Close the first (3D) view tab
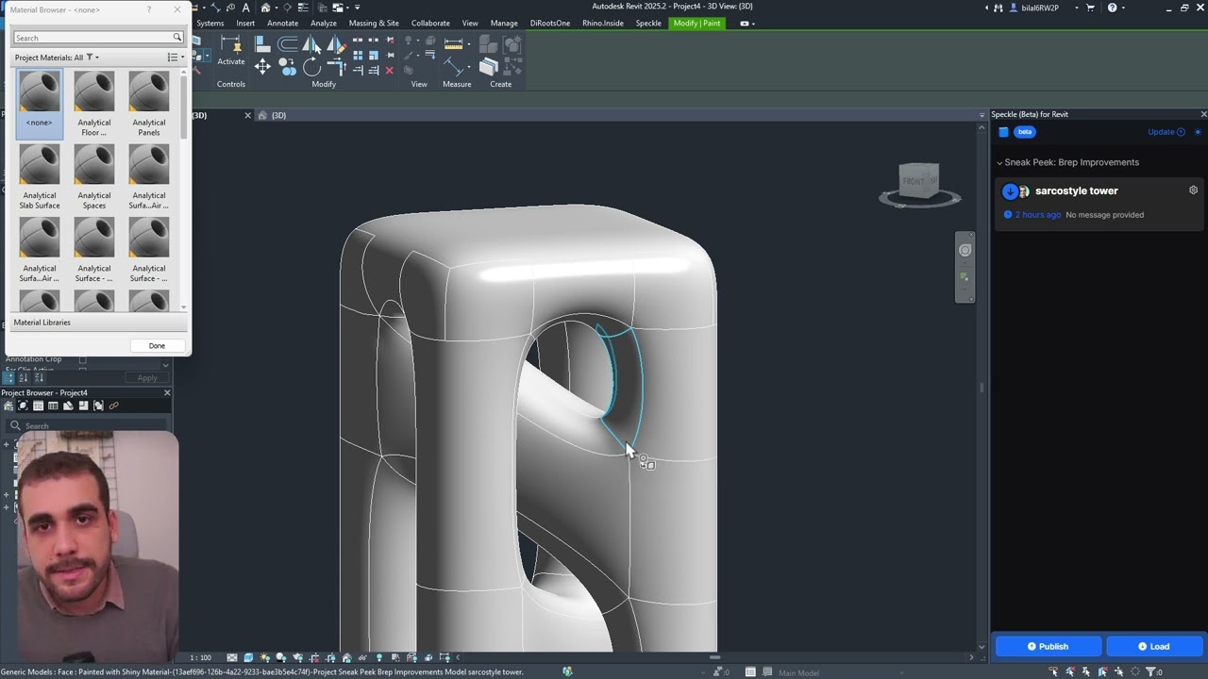The height and width of the screenshot is (679, 1208). point(247,115)
